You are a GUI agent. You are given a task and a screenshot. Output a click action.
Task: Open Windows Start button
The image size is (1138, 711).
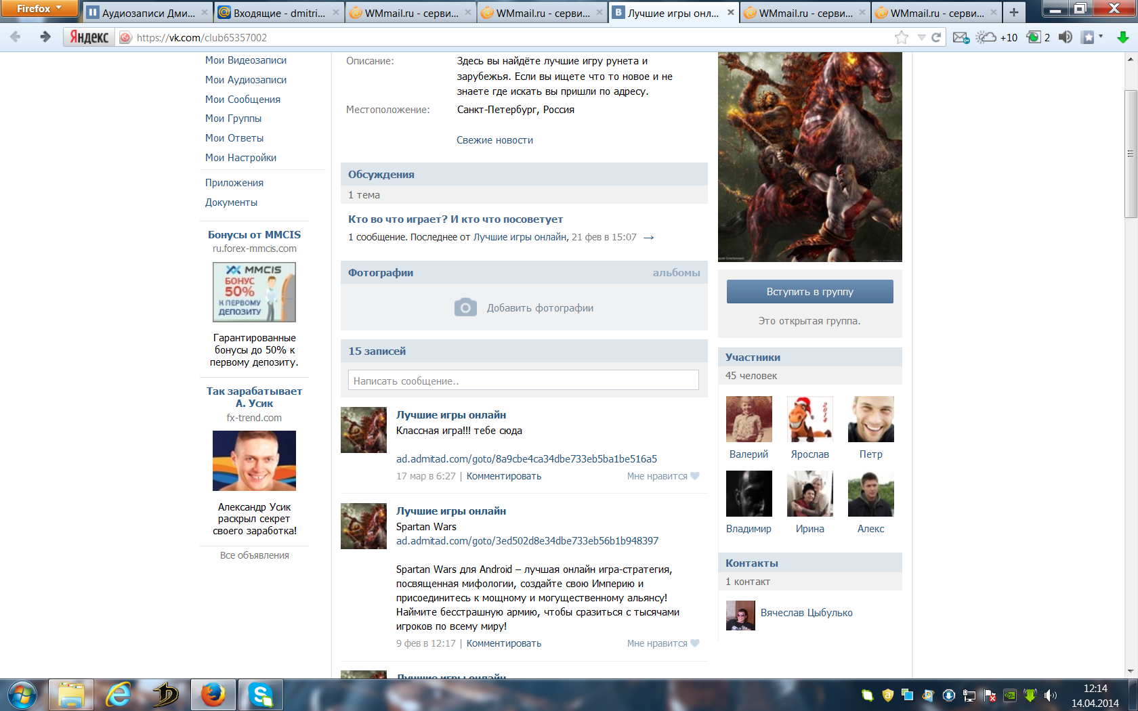click(x=22, y=695)
